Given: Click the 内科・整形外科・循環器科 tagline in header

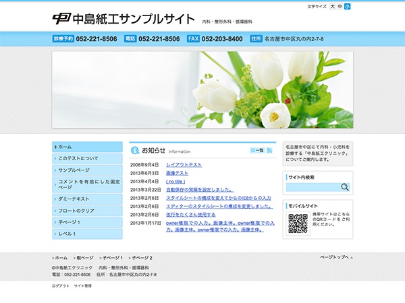Looking at the screenshot, I should pyautogui.click(x=227, y=22).
